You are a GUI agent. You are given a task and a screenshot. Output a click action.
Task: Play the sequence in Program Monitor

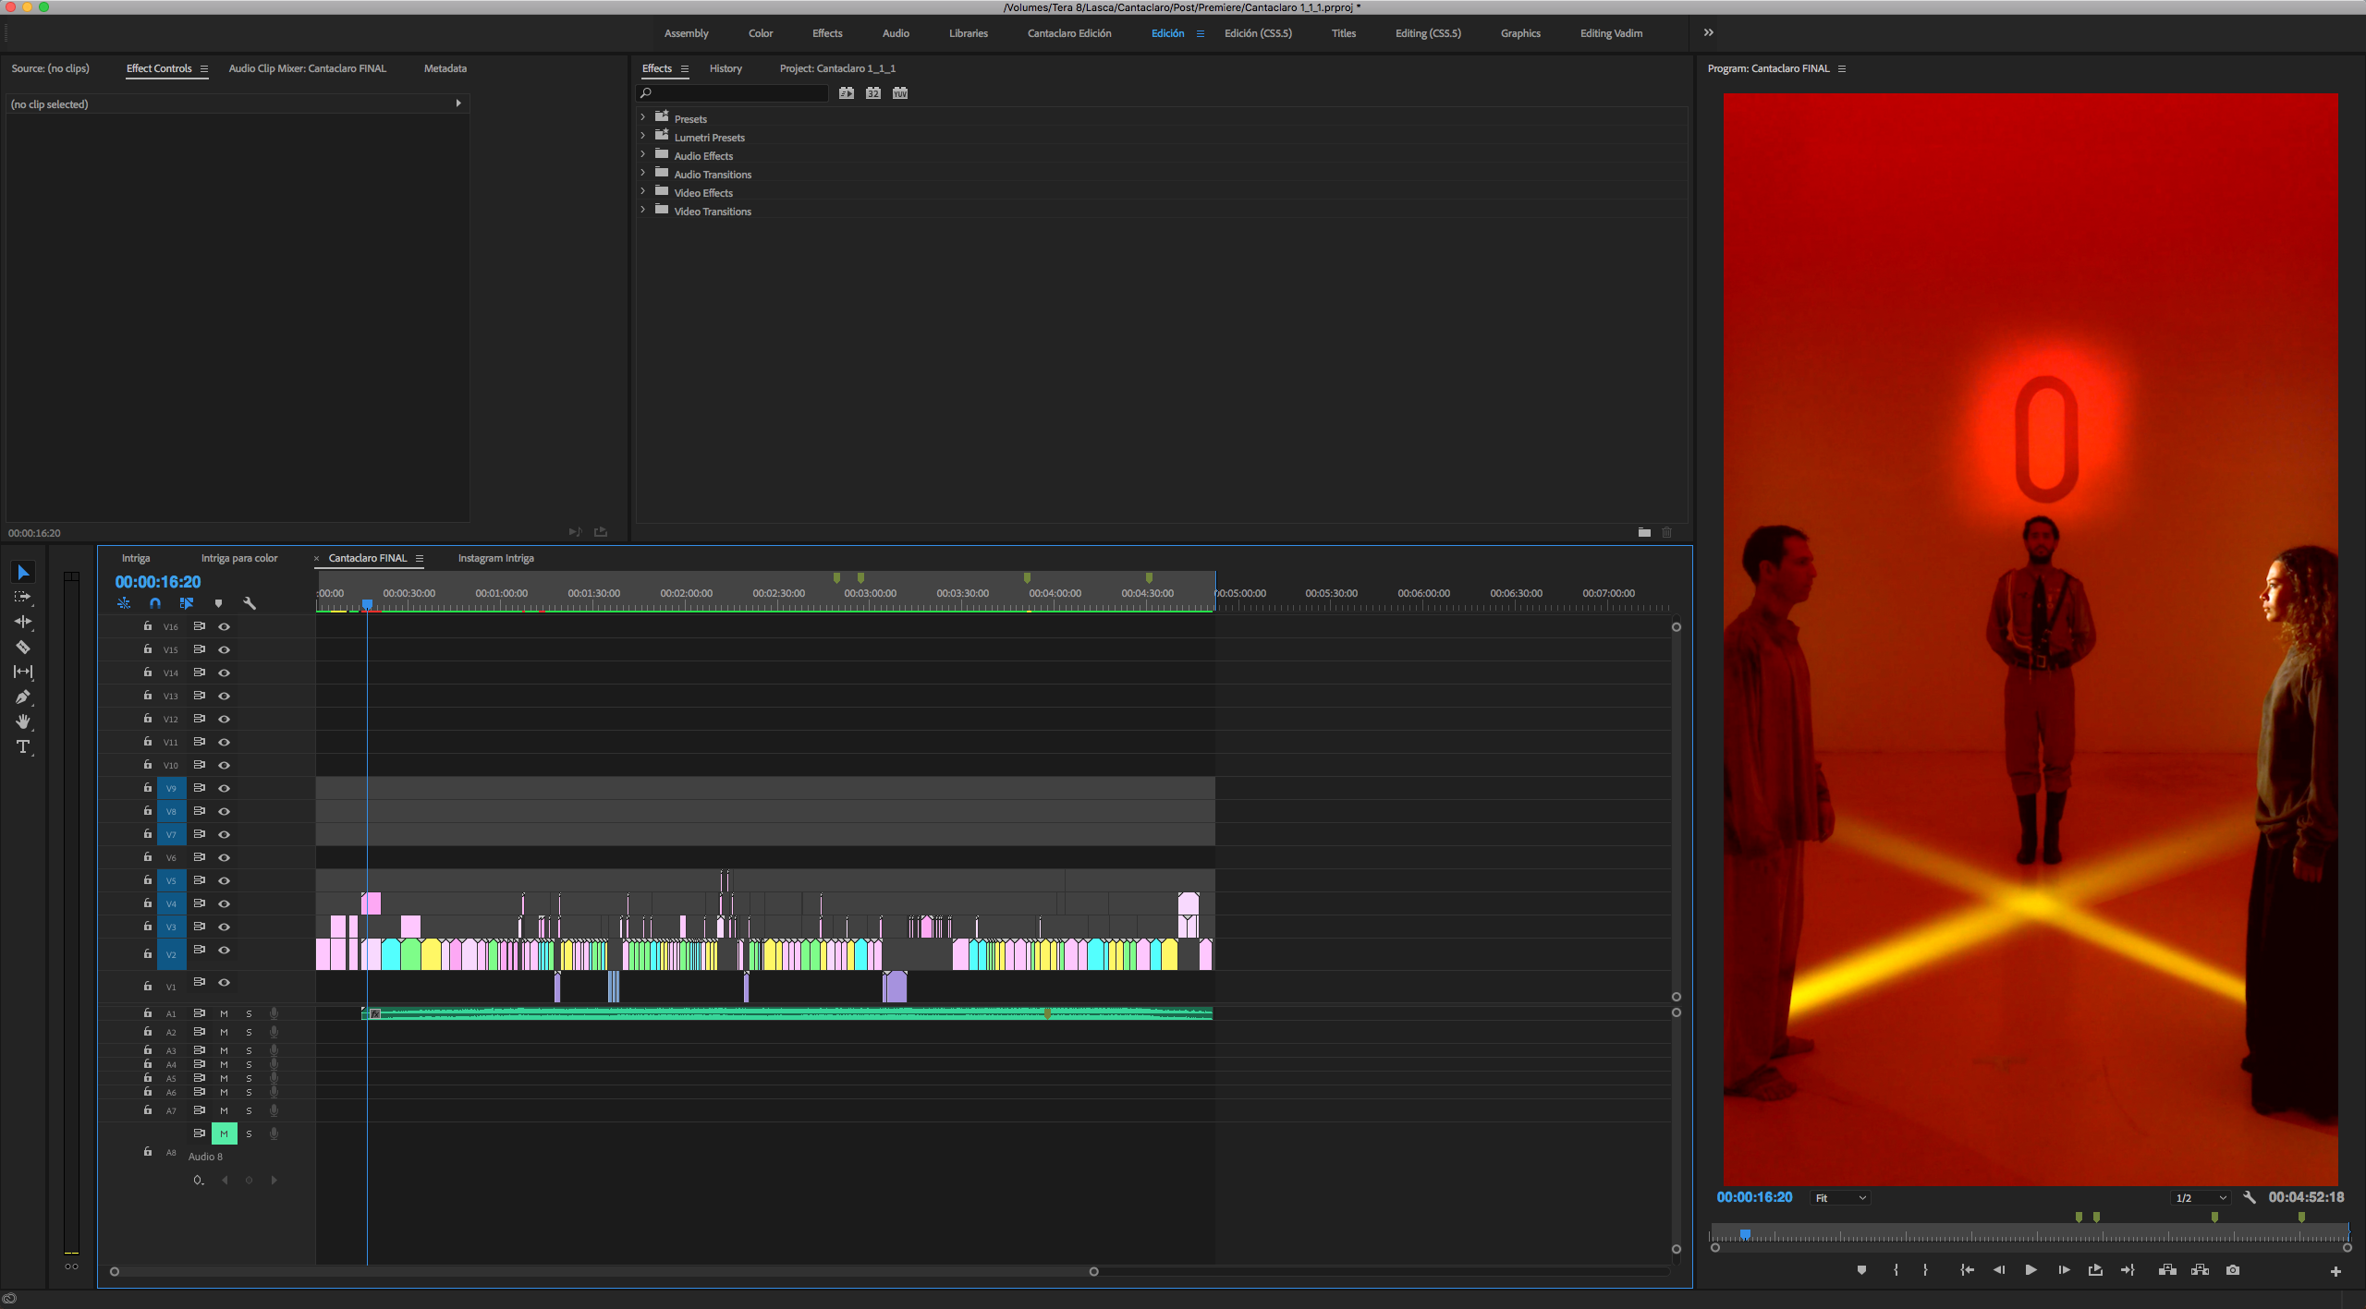pyautogui.click(x=2031, y=1270)
